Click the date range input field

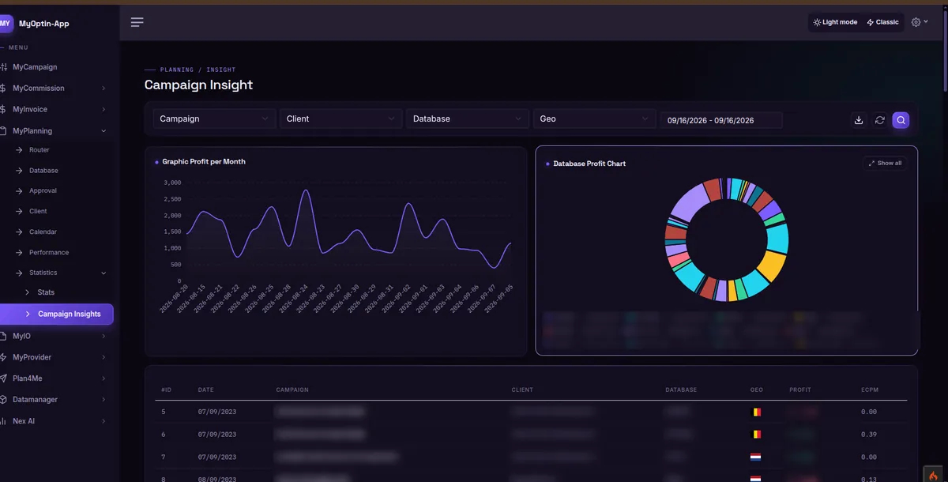[x=721, y=120]
